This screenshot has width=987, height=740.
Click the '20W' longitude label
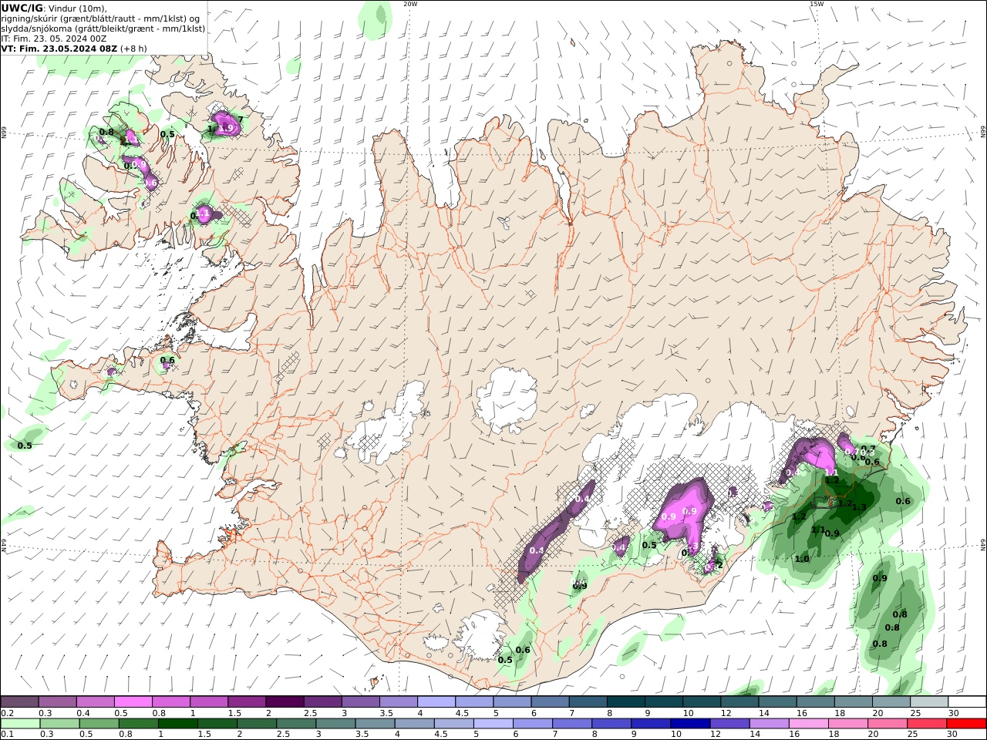click(x=410, y=4)
